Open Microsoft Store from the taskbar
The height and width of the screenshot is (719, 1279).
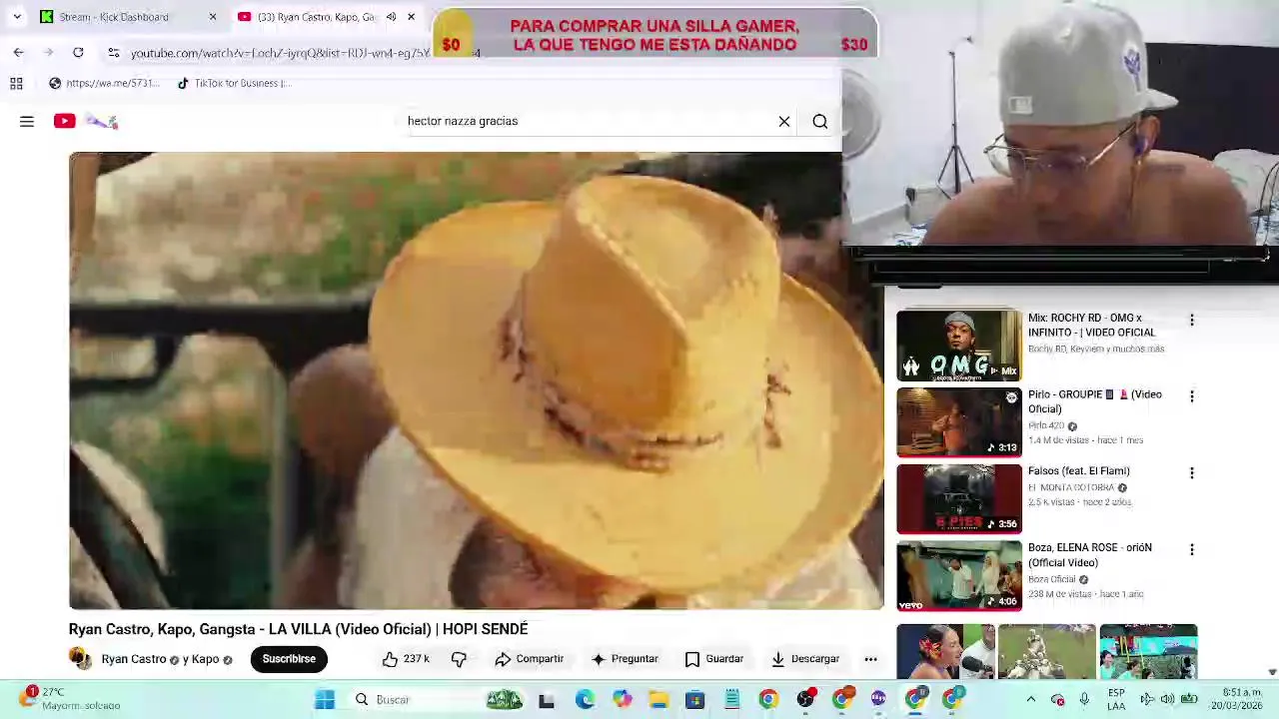click(x=695, y=700)
